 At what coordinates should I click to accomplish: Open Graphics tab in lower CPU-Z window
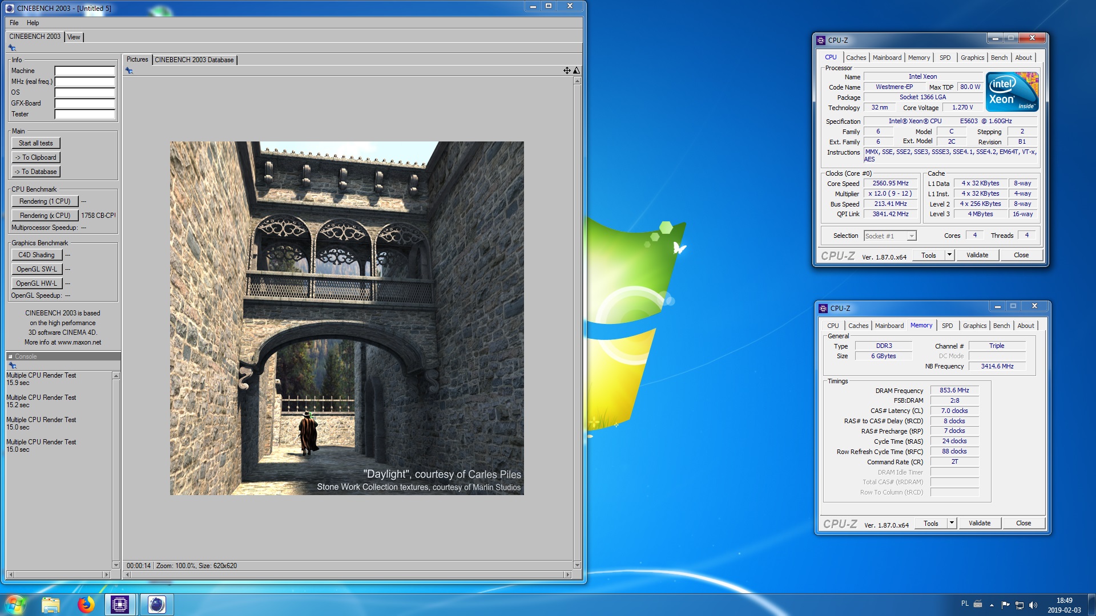(x=974, y=326)
